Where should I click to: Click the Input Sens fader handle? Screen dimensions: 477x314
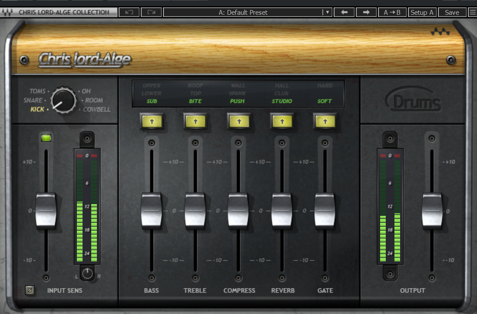click(46, 211)
